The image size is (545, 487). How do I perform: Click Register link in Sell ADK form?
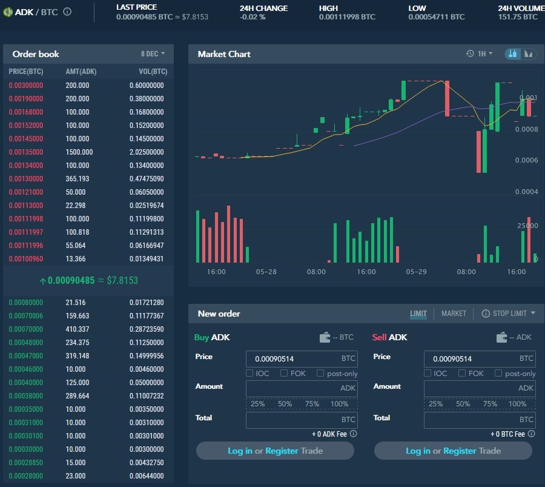(460, 451)
